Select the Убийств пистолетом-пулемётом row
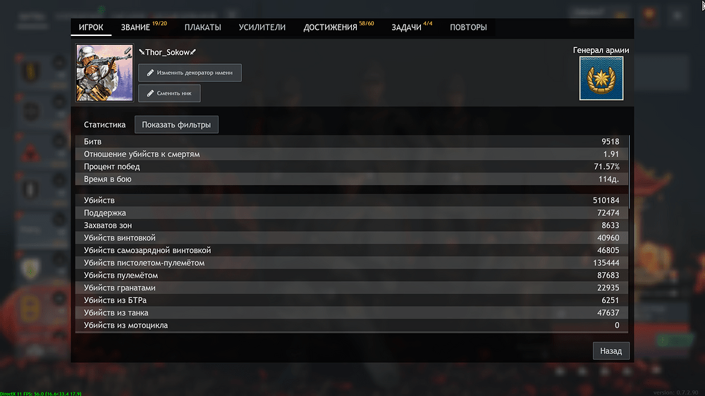The height and width of the screenshot is (396, 705). tap(351, 263)
